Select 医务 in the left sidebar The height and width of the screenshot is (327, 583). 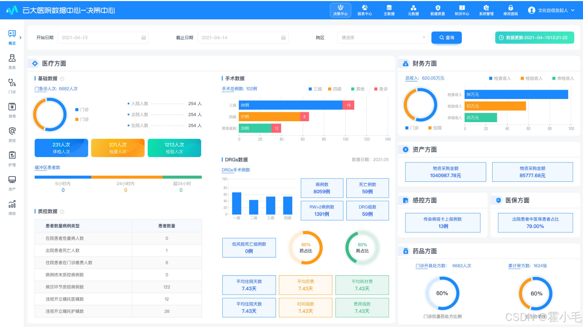click(12, 62)
